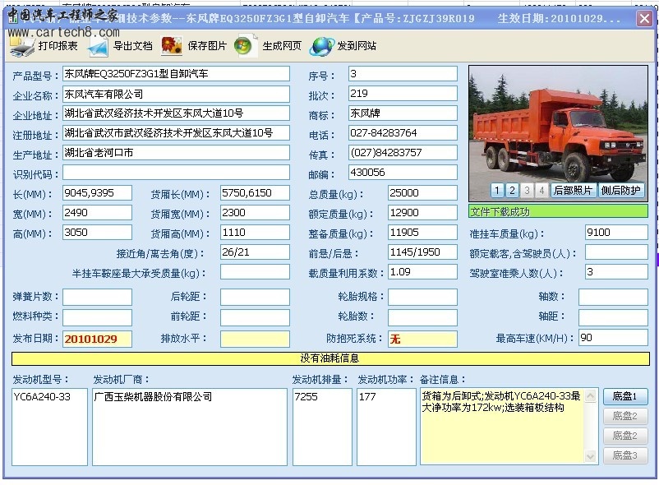Click the second 底盘2 button

coord(625,436)
